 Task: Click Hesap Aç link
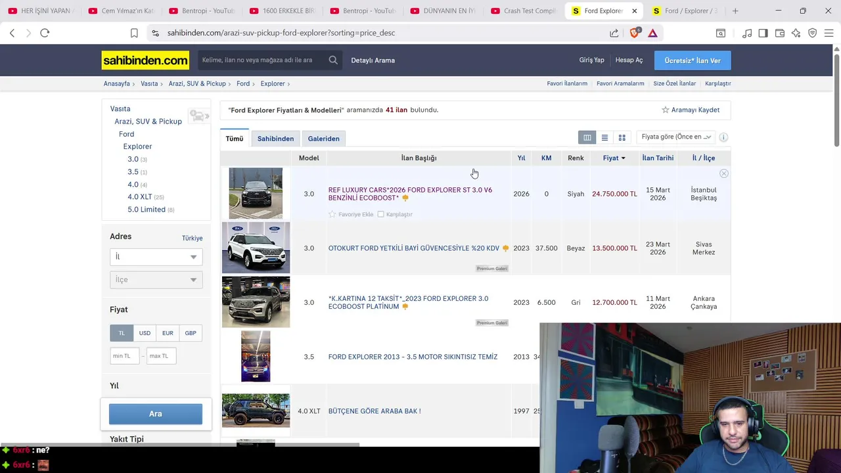(629, 60)
